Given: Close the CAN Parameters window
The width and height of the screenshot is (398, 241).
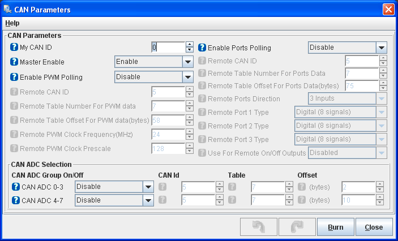Looking at the screenshot, I should click(x=388, y=10).
